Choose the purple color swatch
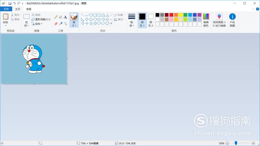This screenshot has height=146, width=260. [199, 15]
